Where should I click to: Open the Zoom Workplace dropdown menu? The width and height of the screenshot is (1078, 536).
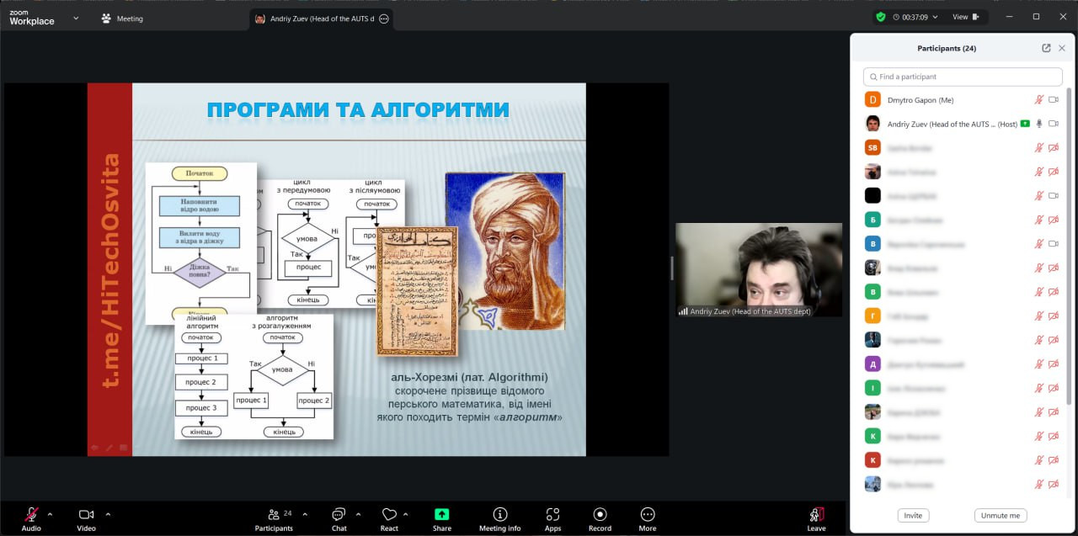click(76, 17)
